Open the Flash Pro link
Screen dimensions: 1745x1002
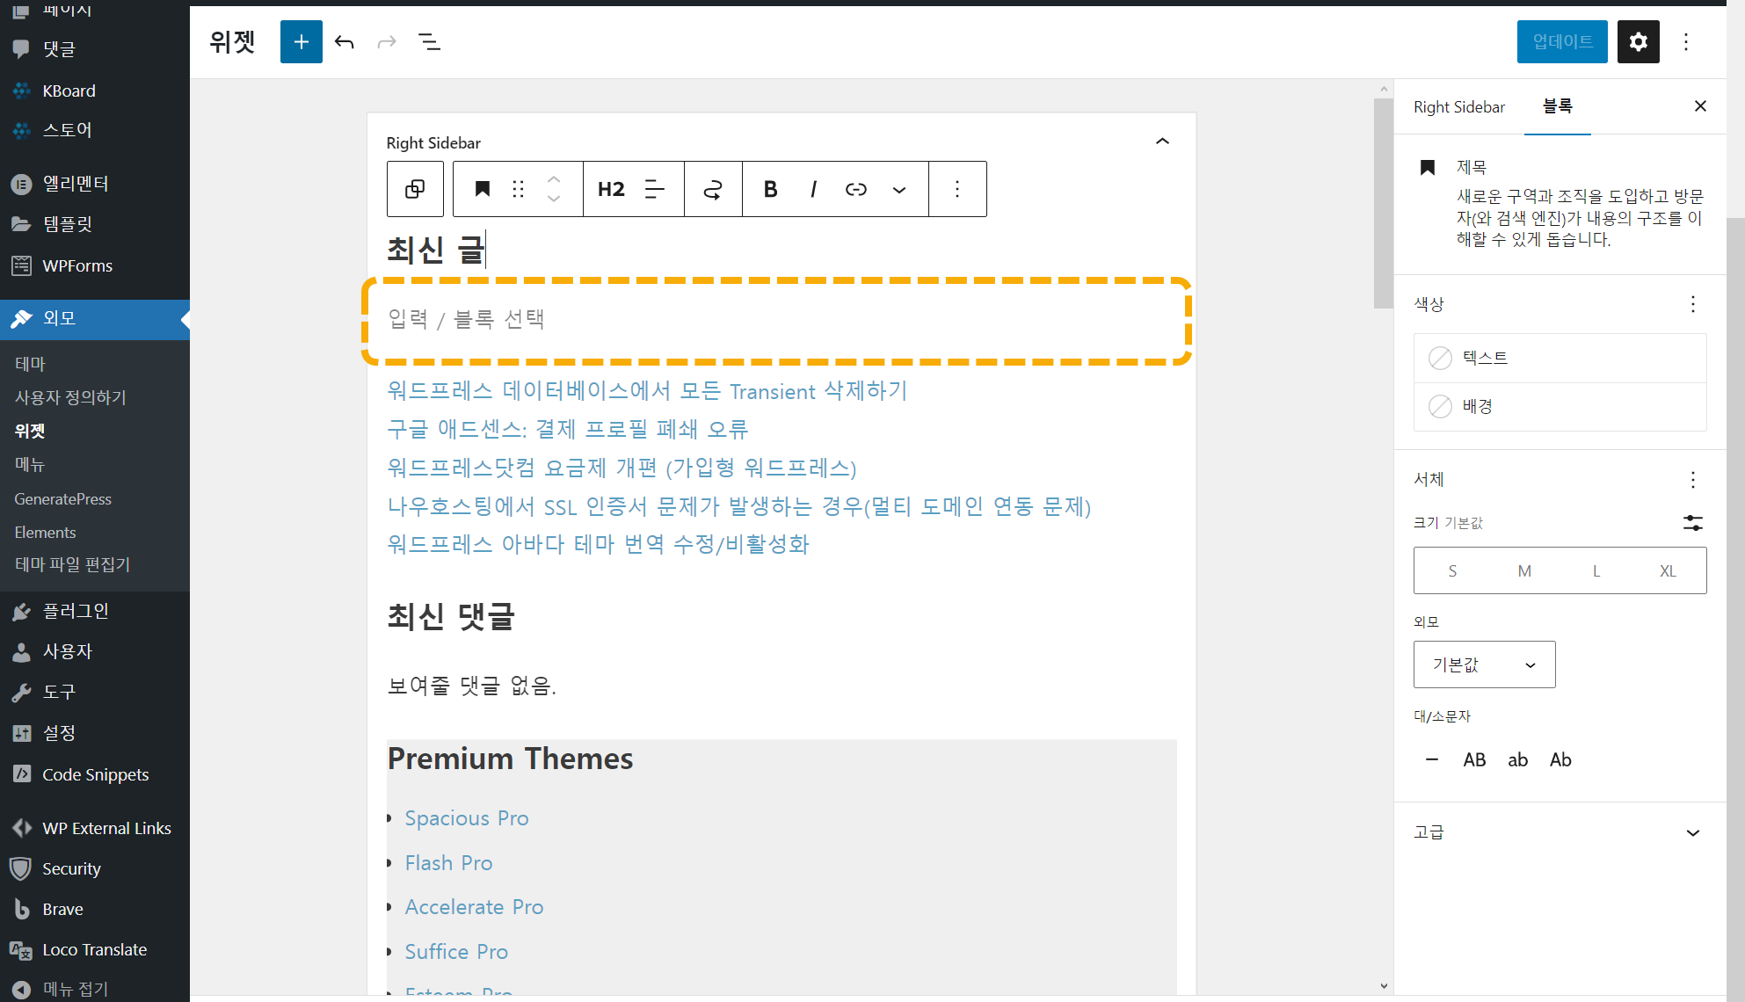(x=448, y=862)
